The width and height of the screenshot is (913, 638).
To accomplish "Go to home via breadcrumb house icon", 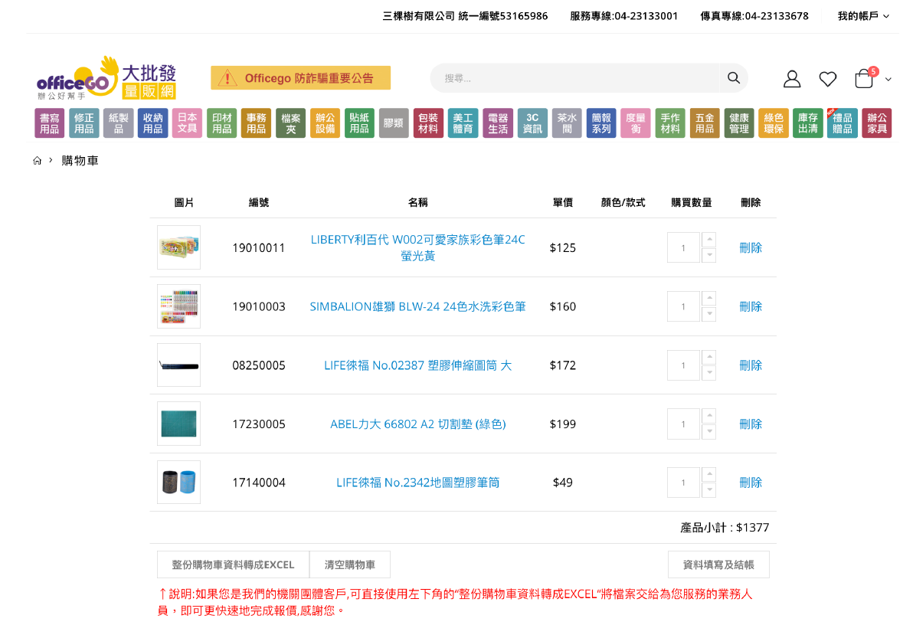I will point(38,161).
